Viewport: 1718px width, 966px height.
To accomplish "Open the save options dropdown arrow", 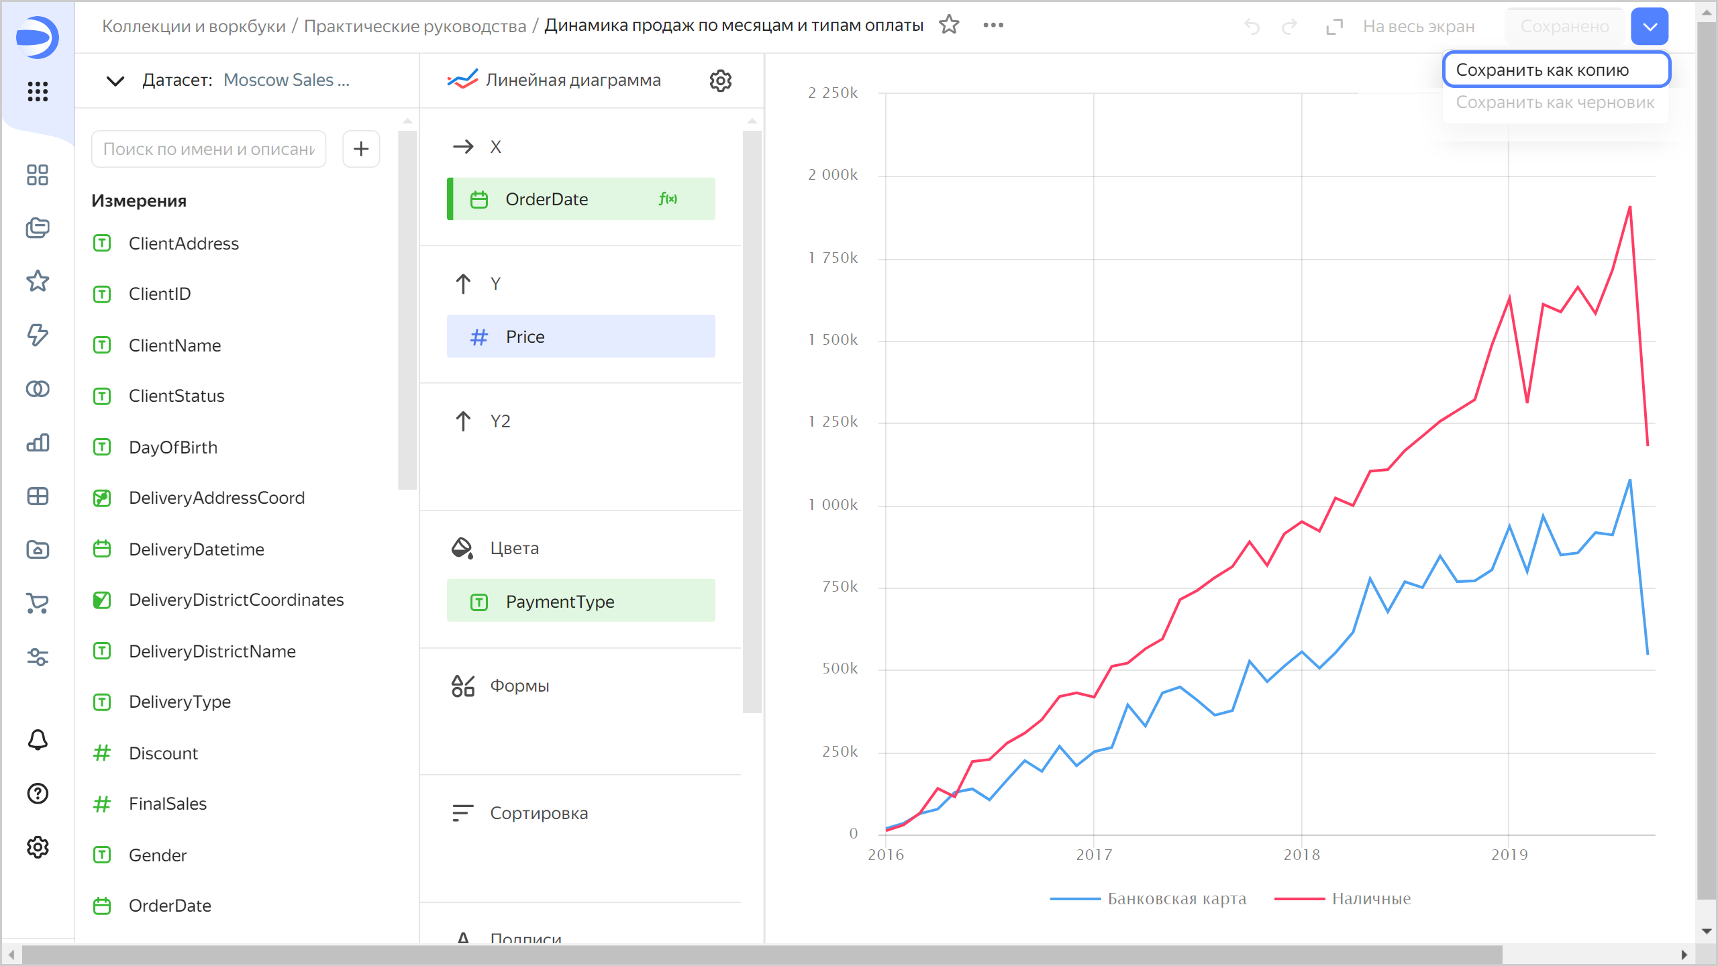I will tap(1650, 27).
